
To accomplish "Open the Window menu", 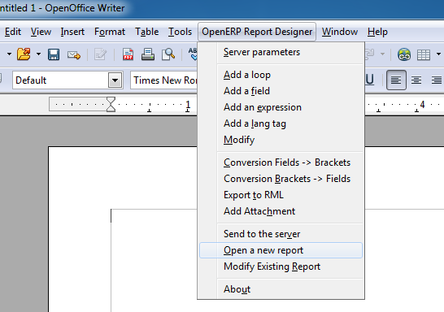I will point(340,32).
